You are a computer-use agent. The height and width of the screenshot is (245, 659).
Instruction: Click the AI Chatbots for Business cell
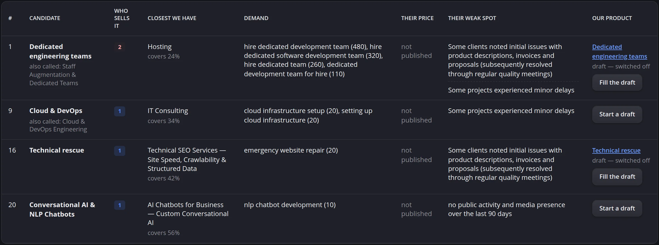pyautogui.click(x=188, y=214)
